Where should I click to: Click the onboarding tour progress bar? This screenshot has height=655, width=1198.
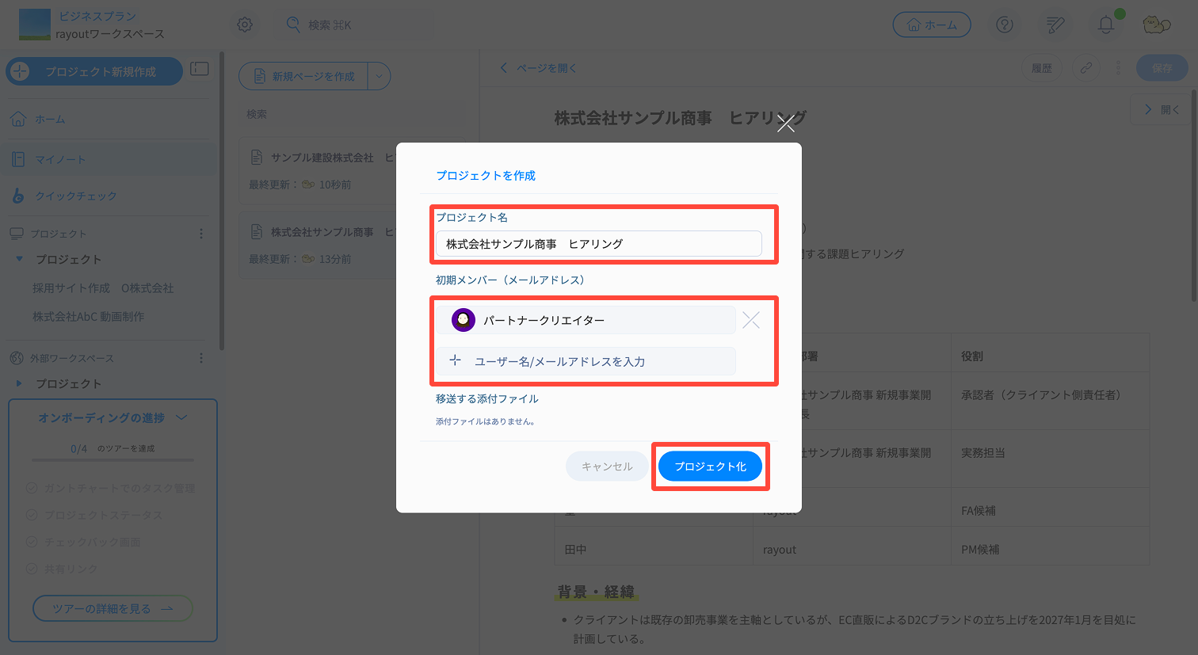(113, 459)
